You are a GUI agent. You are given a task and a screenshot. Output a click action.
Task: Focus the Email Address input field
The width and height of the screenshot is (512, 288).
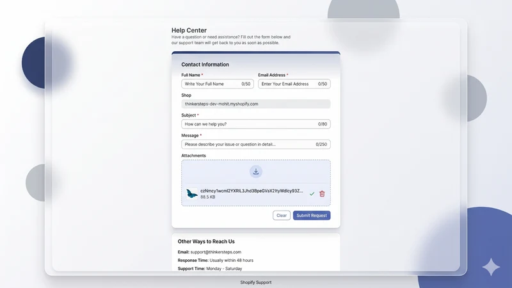294,84
